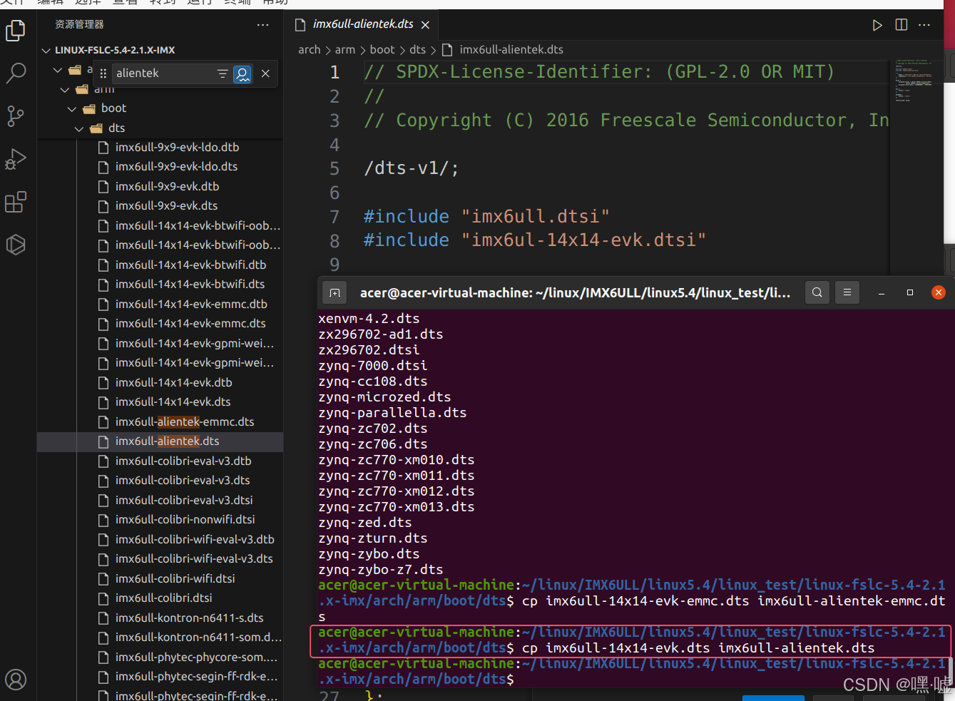Open editor More Actions ellipsis

coord(924,24)
